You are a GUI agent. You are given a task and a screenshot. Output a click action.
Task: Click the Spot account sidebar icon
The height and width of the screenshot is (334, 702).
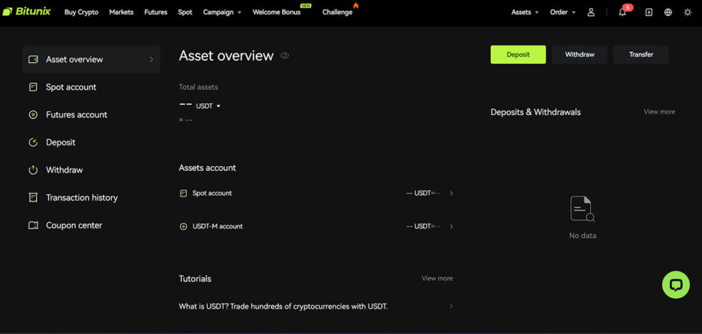click(33, 87)
